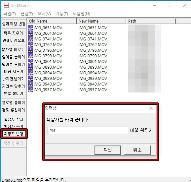
Task: Sort by New Name column header
Action: coord(101,21)
